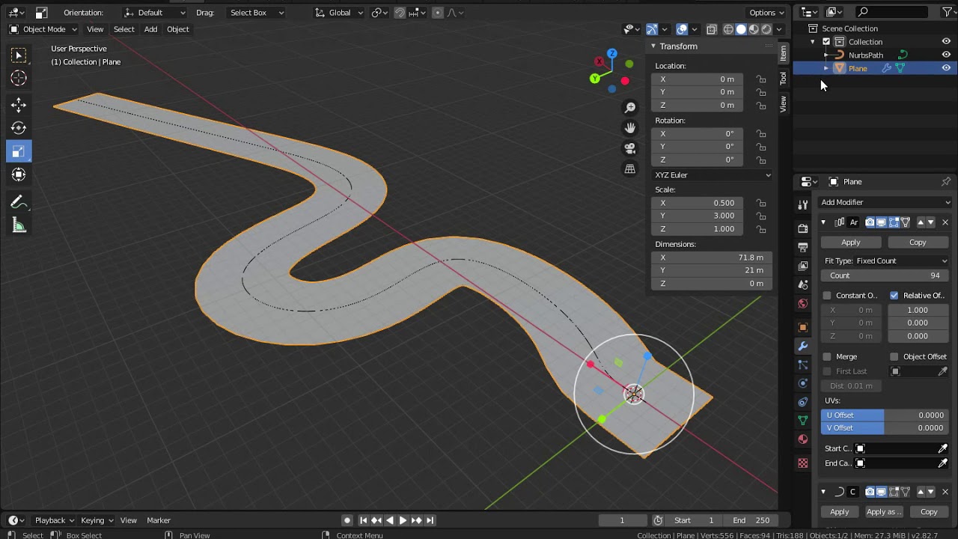Image resolution: width=958 pixels, height=539 pixels.
Task: Open the Select menu in viewport
Action: click(123, 29)
